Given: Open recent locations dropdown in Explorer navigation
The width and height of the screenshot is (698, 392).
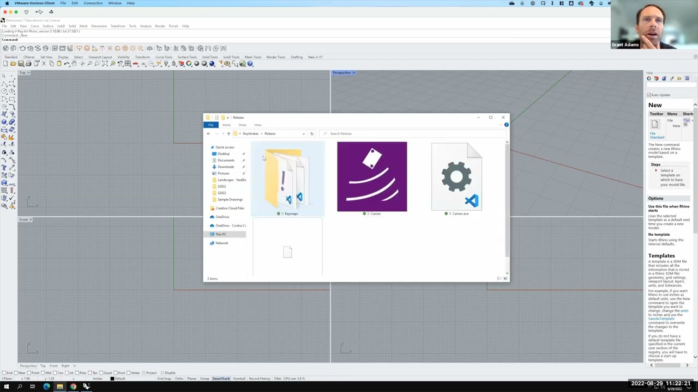Looking at the screenshot, I should tap(222, 133).
